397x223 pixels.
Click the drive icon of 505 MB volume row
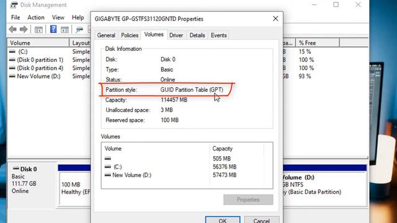[107, 159]
